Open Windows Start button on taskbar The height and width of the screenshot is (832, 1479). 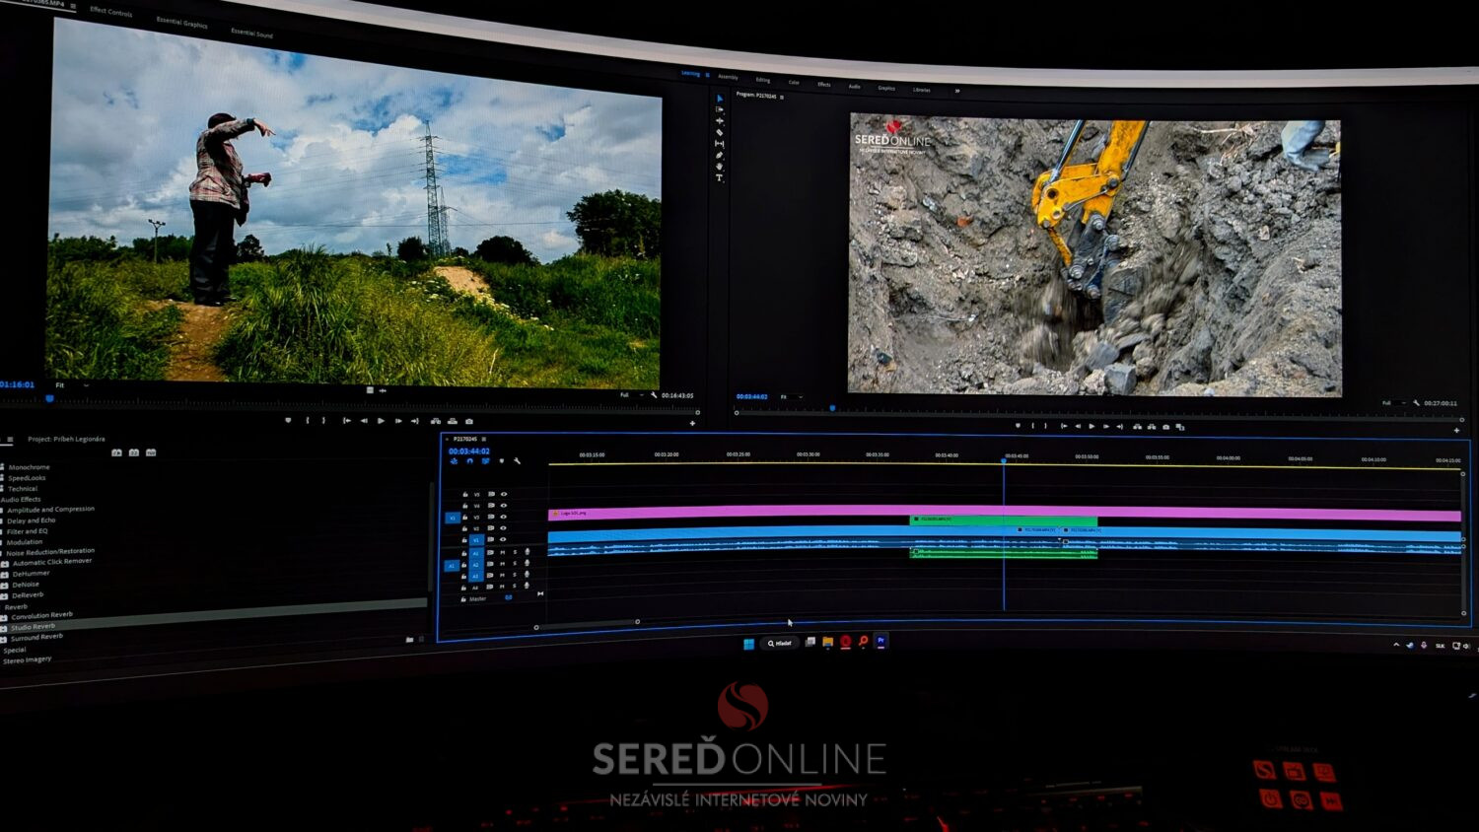pos(748,644)
